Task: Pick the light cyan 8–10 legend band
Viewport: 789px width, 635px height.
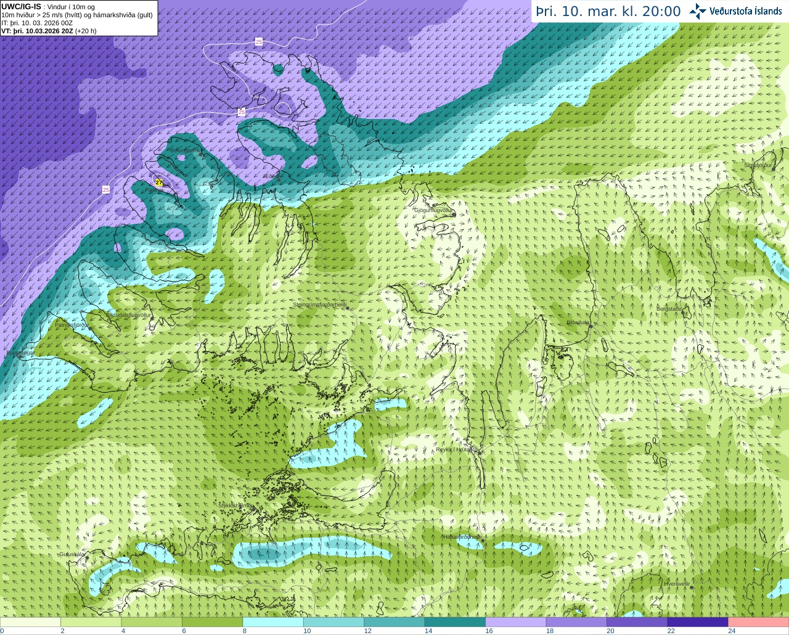Action: pos(273,622)
